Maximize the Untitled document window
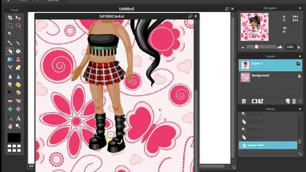 (227, 9)
